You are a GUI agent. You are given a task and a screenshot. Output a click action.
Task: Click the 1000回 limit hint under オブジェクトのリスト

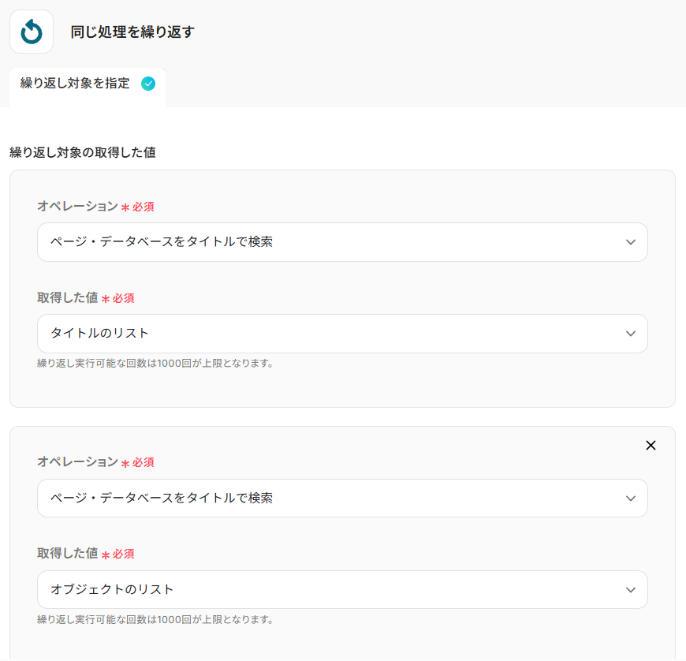pyautogui.click(x=155, y=620)
